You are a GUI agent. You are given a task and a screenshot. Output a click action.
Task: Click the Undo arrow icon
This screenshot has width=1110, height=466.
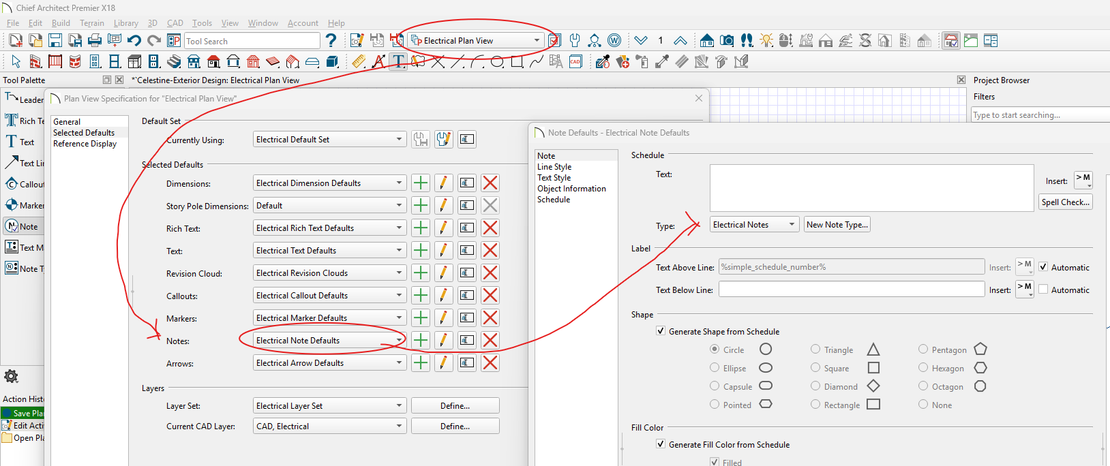click(x=134, y=41)
